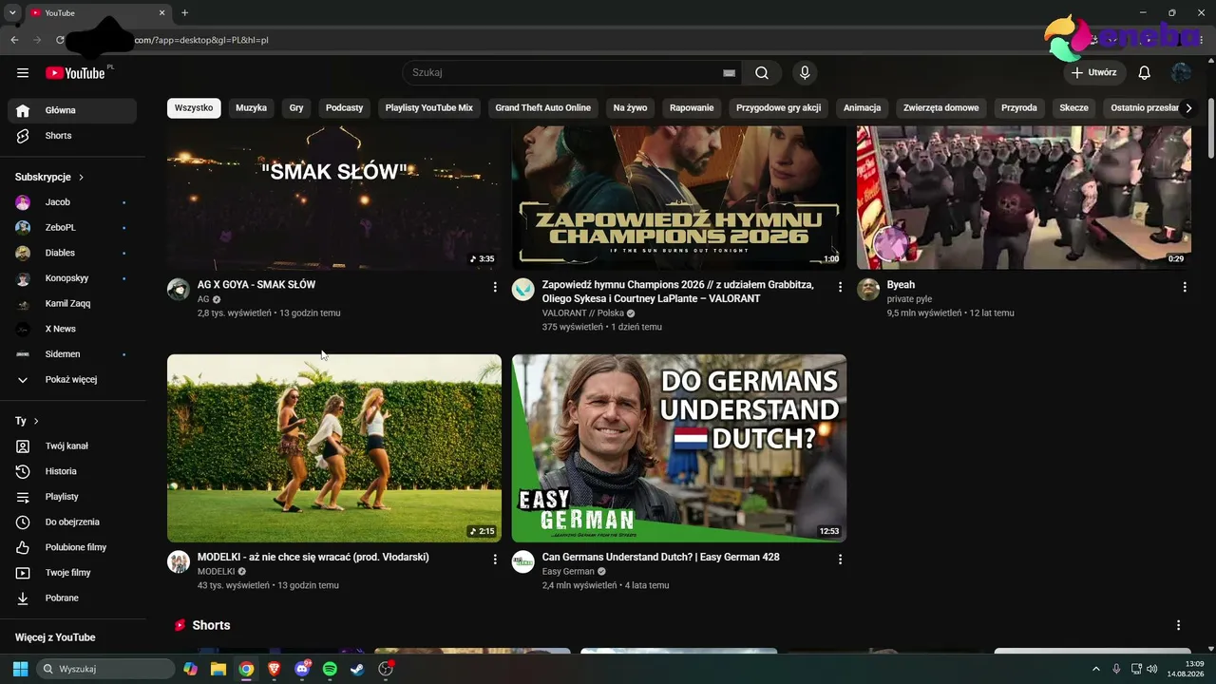Click the YouTube search input field
Viewport: 1216px width, 684px height.
click(x=560, y=73)
